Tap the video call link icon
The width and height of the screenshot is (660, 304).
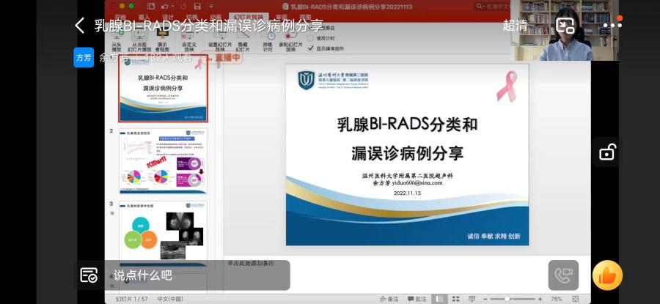pyautogui.click(x=562, y=275)
